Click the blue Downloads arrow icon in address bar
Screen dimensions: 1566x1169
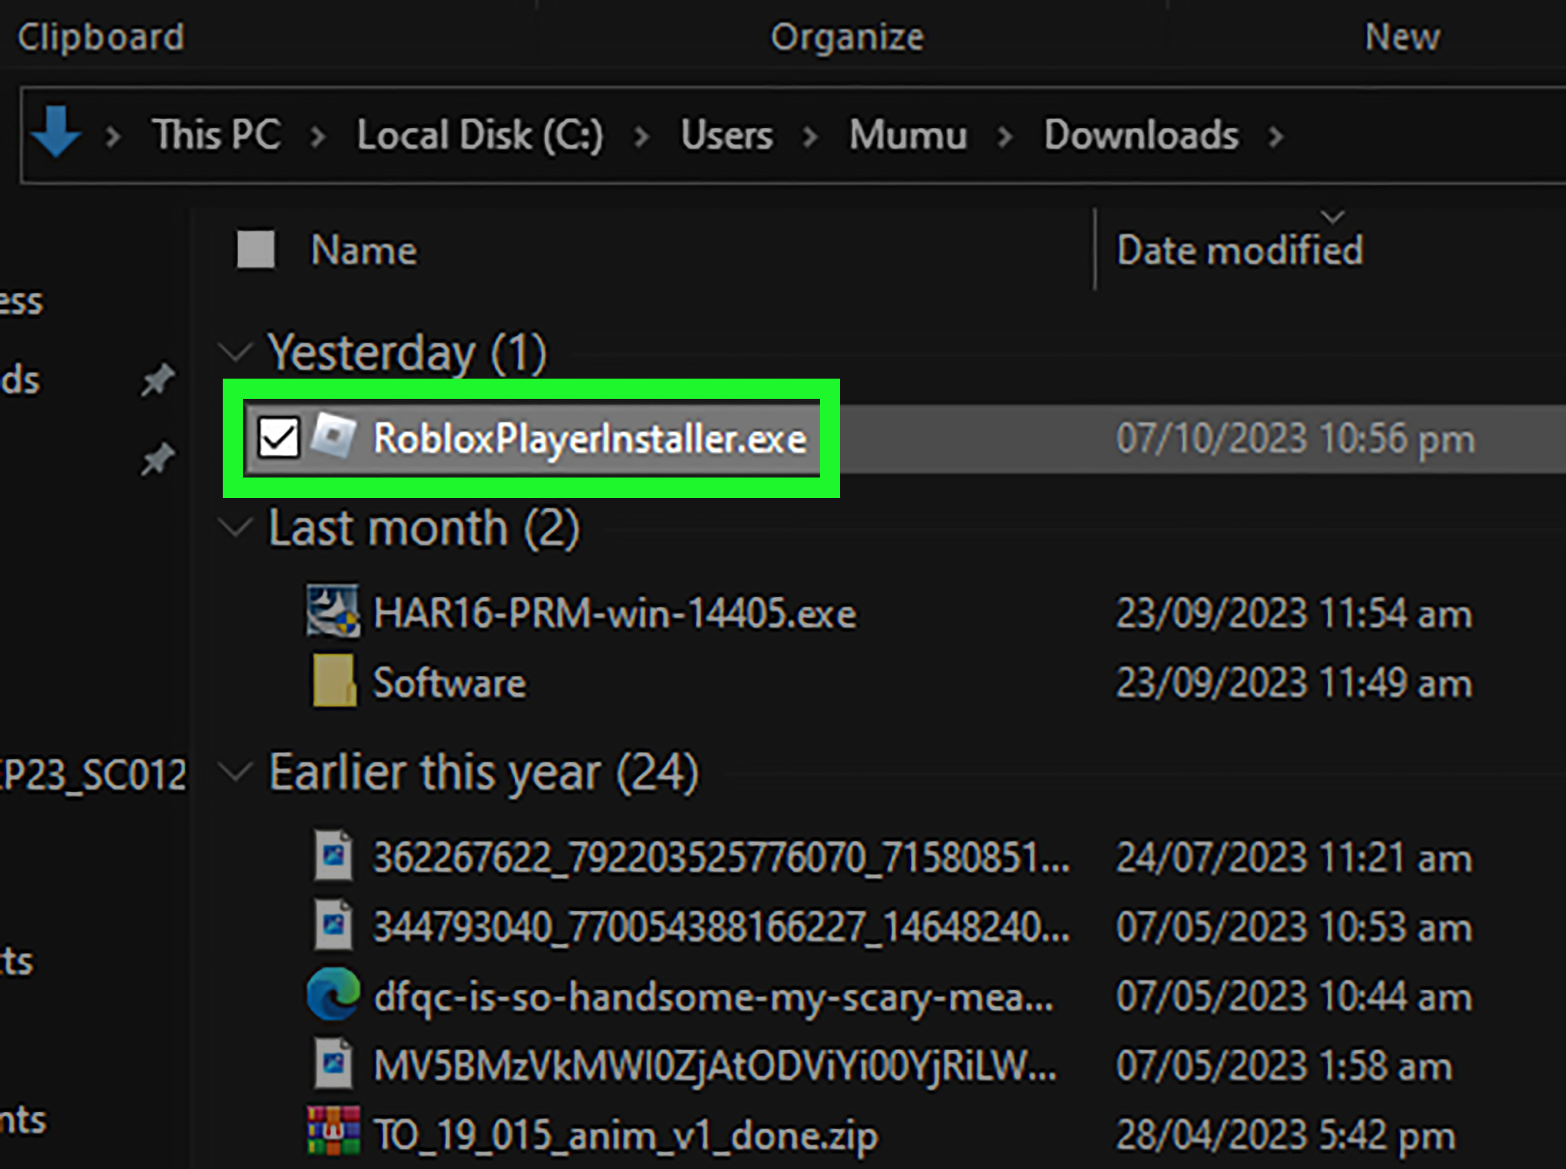coord(56,132)
